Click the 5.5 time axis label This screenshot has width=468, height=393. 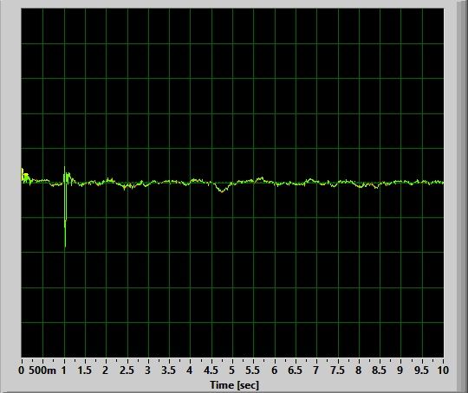coord(252,370)
